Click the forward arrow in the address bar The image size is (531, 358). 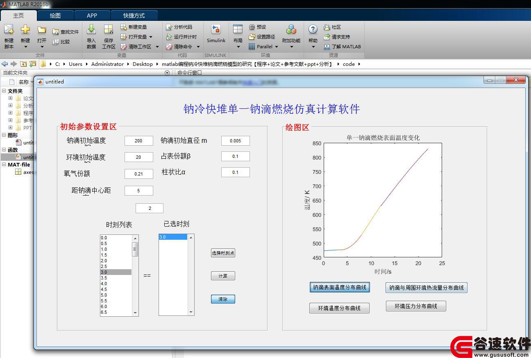14,64
